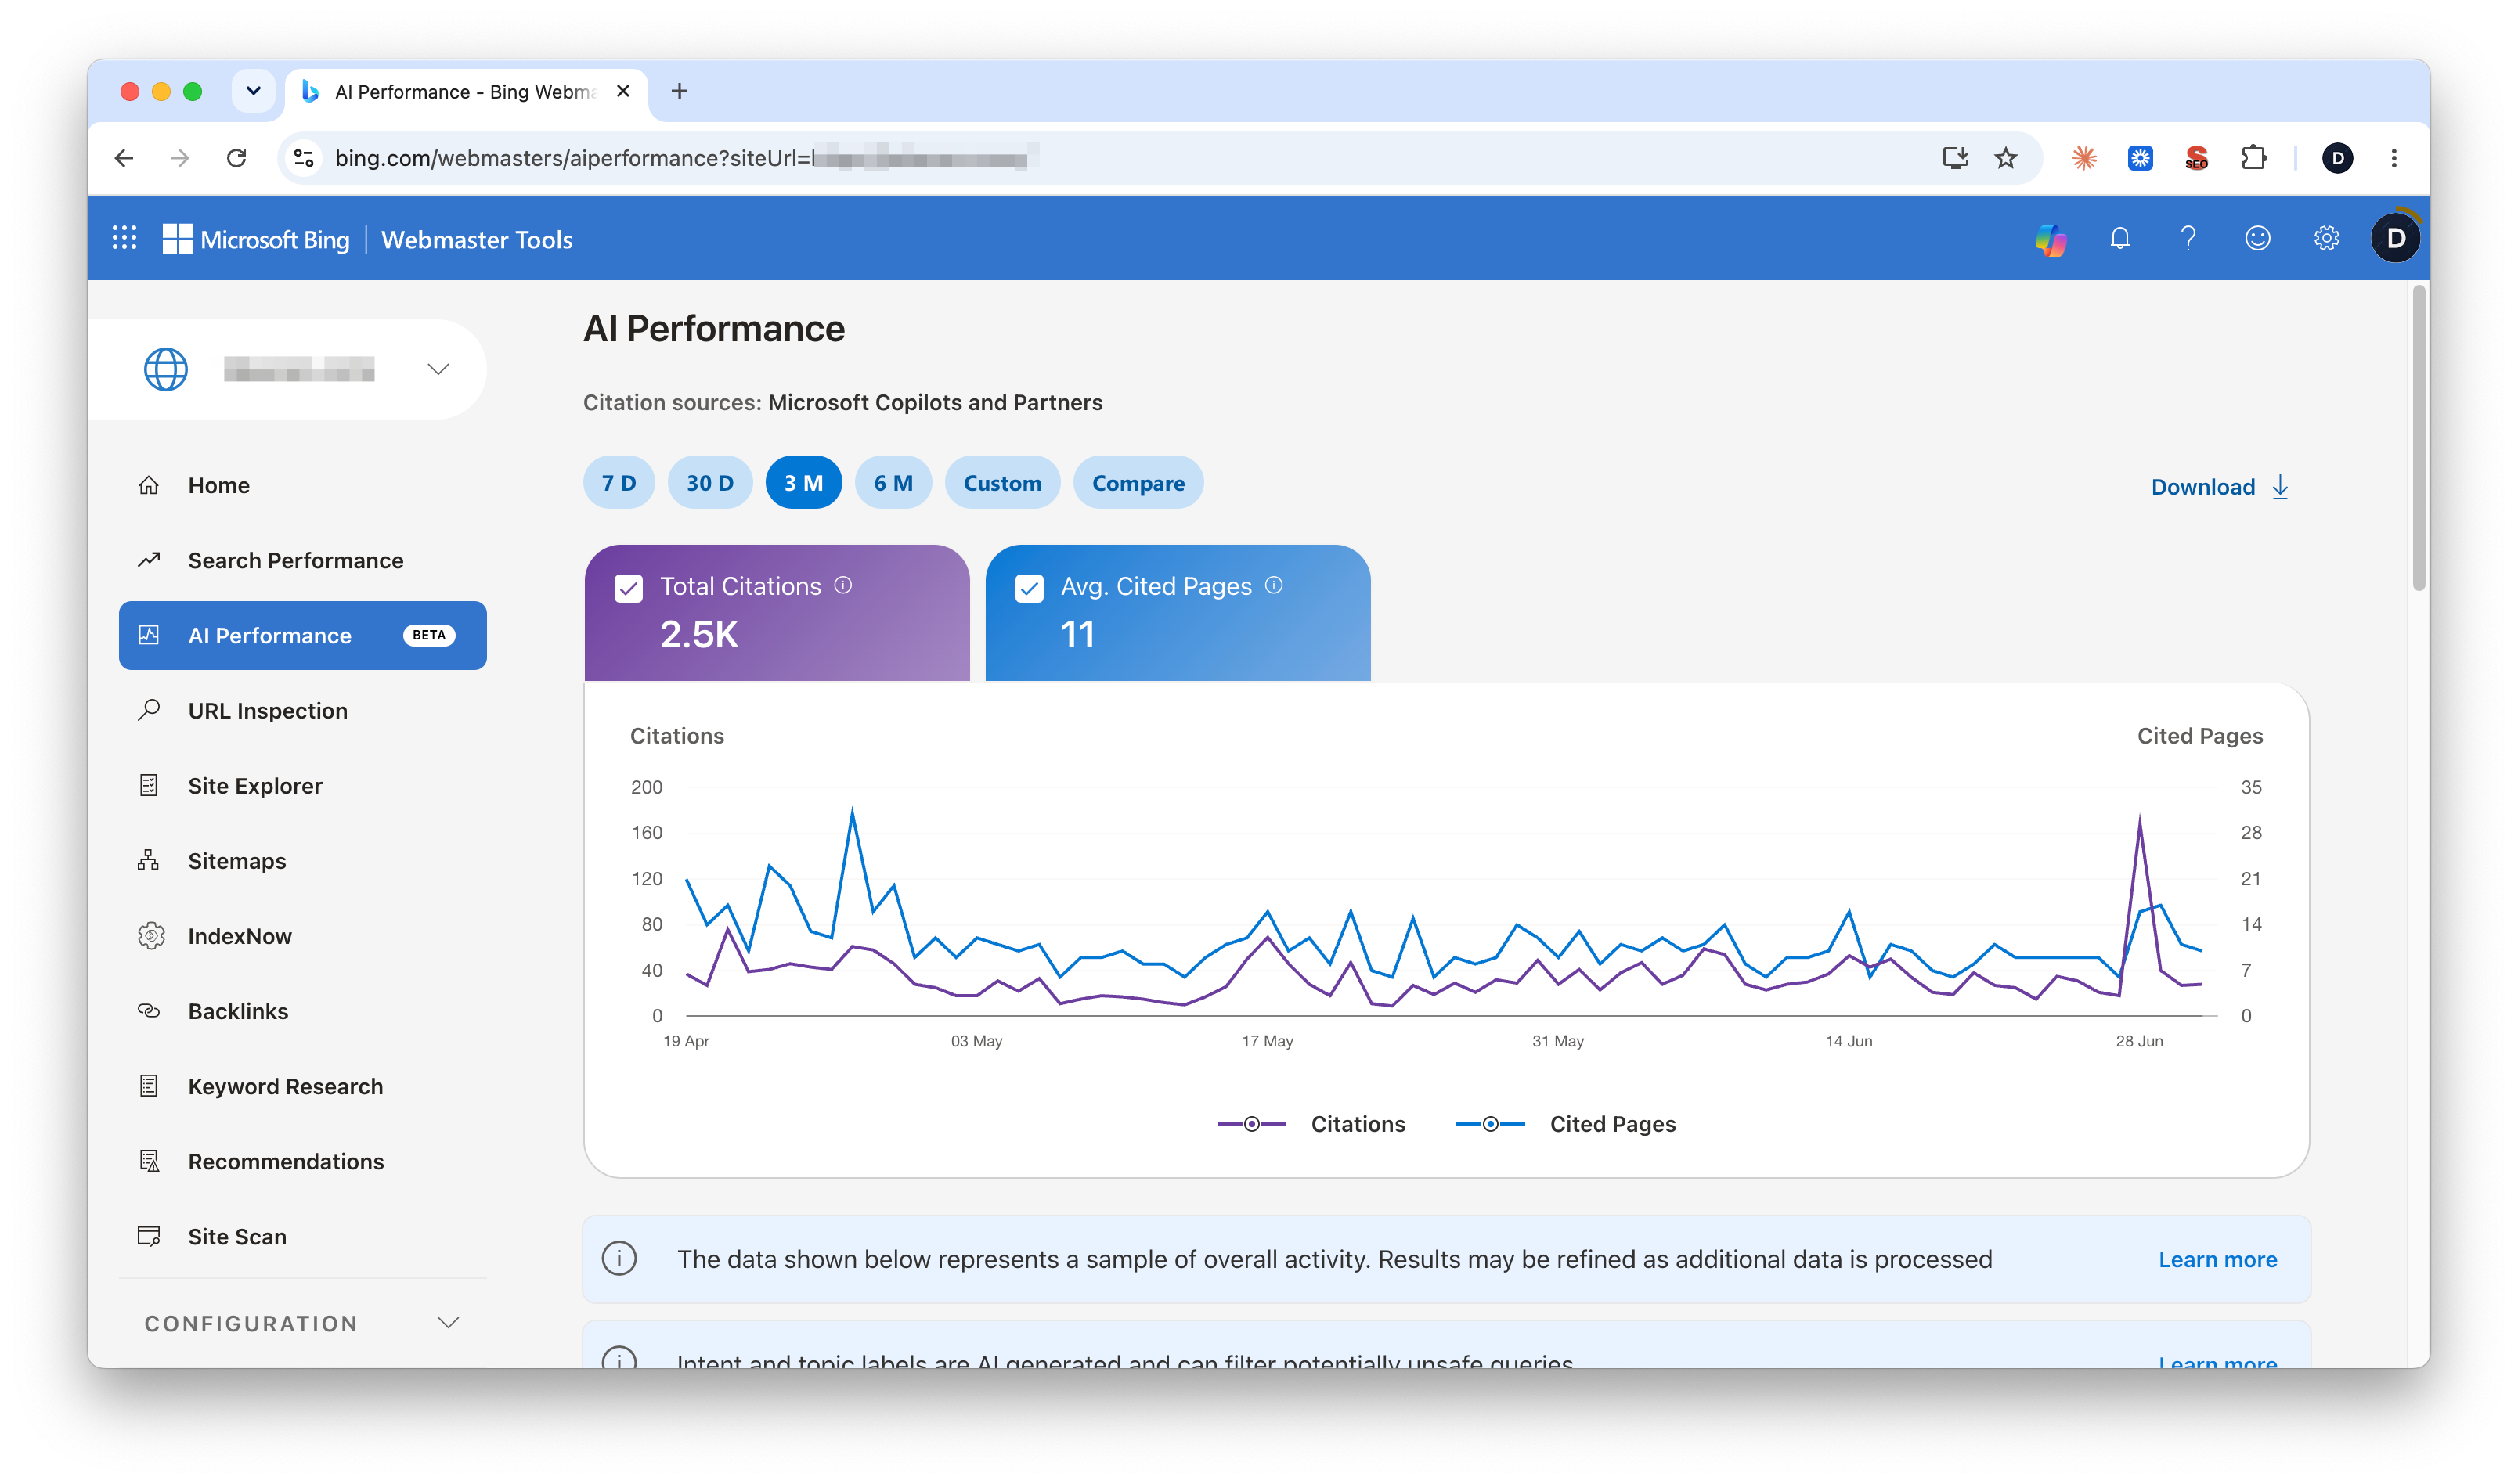The width and height of the screenshot is (2518, 1484).
Task: Select the 6 M date range
Action: click(x=893, y=483)
